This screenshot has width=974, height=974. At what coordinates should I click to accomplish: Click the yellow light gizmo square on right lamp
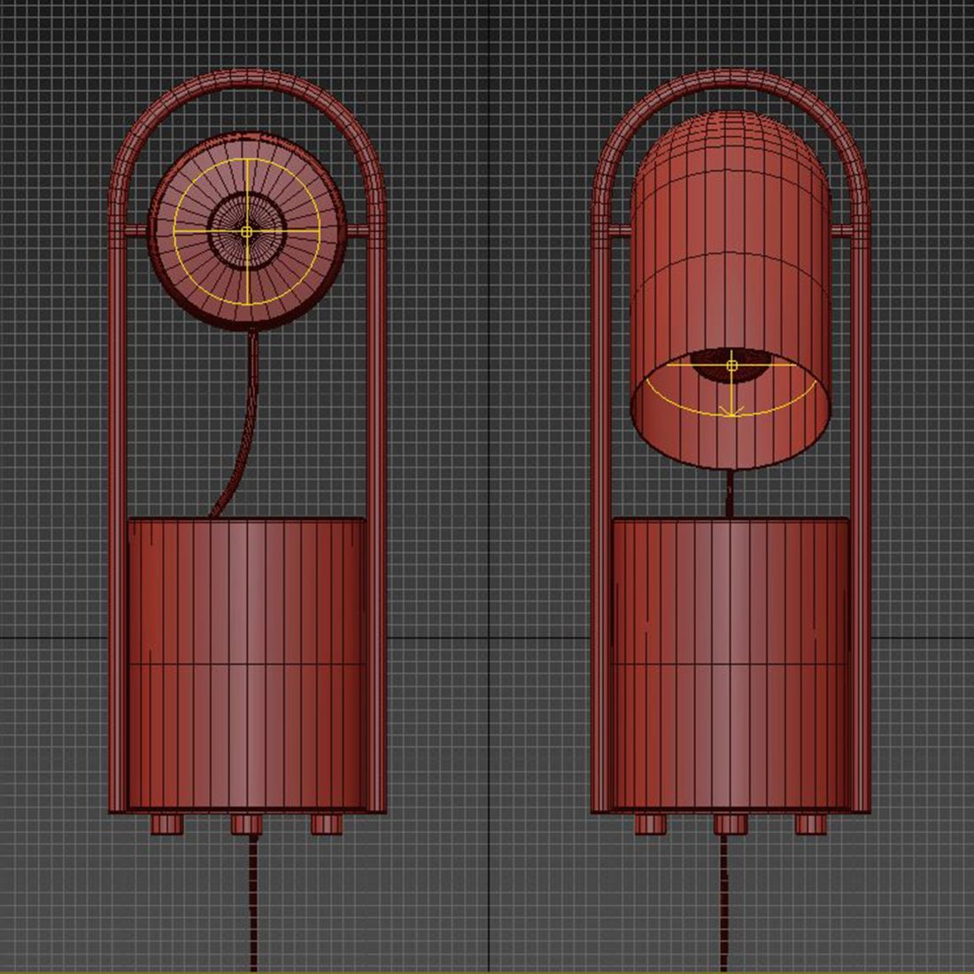click(731, 365)
